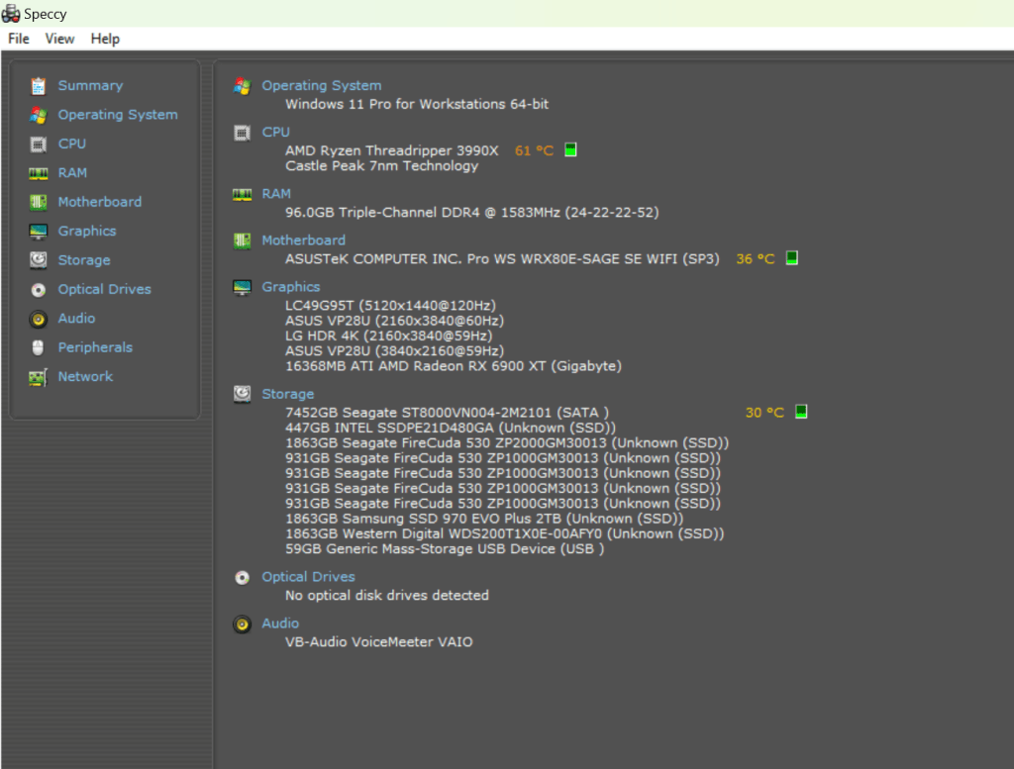The height and width of the screenshot is (769, 1014).
Task: Click the Speccy app icon in title bar
Action: tap(11, 13)
